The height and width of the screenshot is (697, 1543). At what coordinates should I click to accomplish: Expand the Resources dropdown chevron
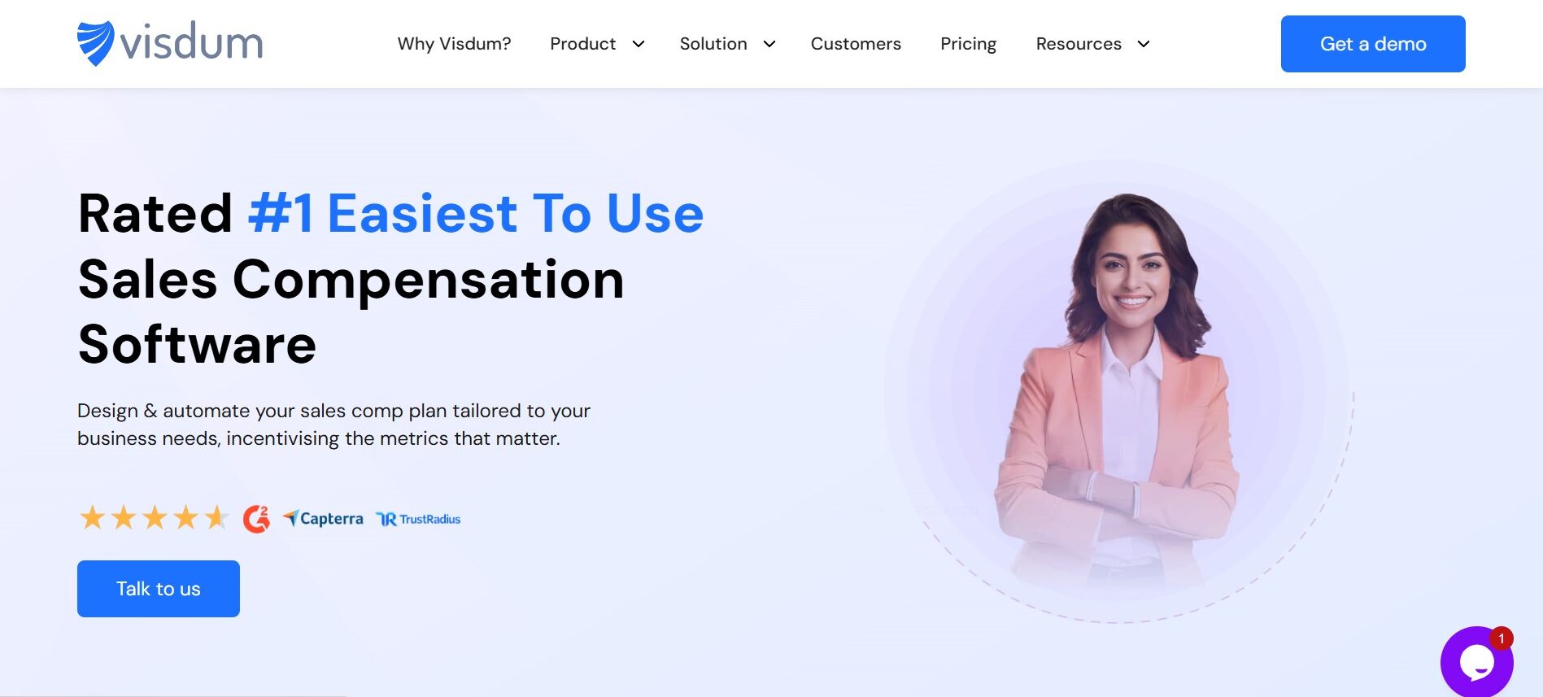(x=1144, y=44)
